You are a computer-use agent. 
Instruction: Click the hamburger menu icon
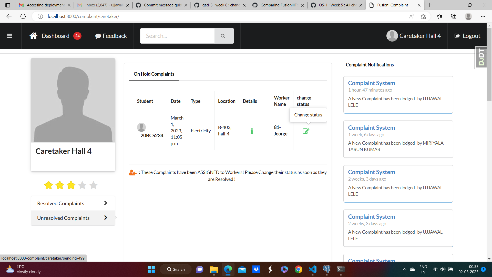(x=10, y=36)
